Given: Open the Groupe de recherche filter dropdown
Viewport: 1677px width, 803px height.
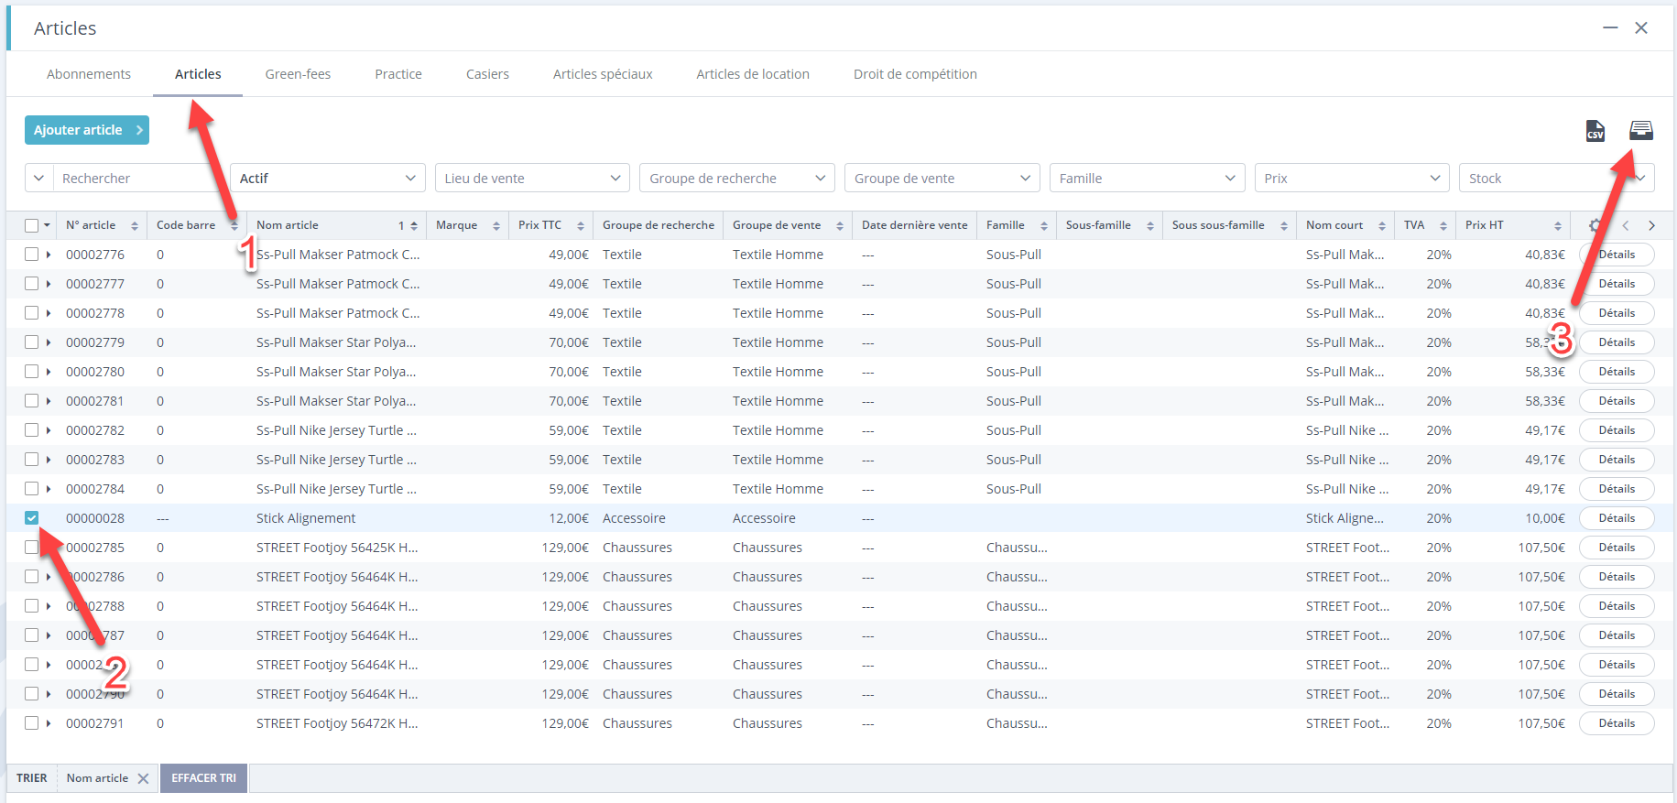Looking at the screenshot, I should click(x=737, y=179).
